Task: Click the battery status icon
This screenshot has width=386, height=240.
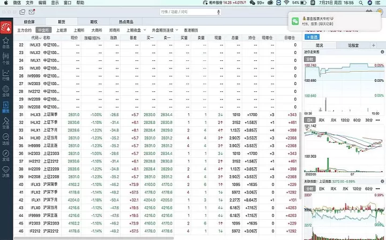Action: (303, 3)
